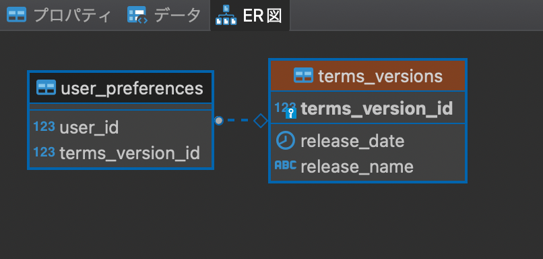
Task: Click the プロパティ tab table icon
Action: [x=16, y=16]
